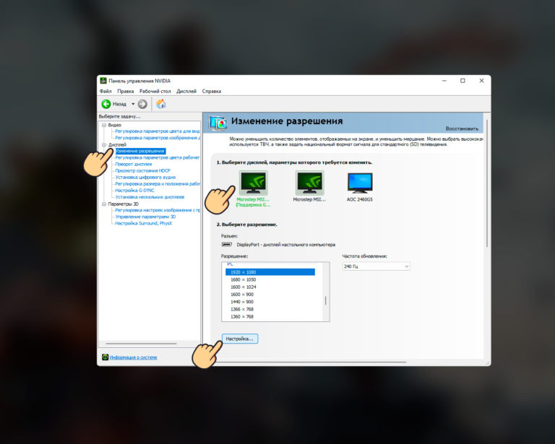Screen dimensions: 555x444
Task: Click the resolution list vertical scrollbar
Action: coord(326,301)
